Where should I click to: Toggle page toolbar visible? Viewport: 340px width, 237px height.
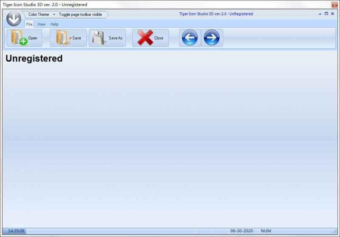coord(80,14)
